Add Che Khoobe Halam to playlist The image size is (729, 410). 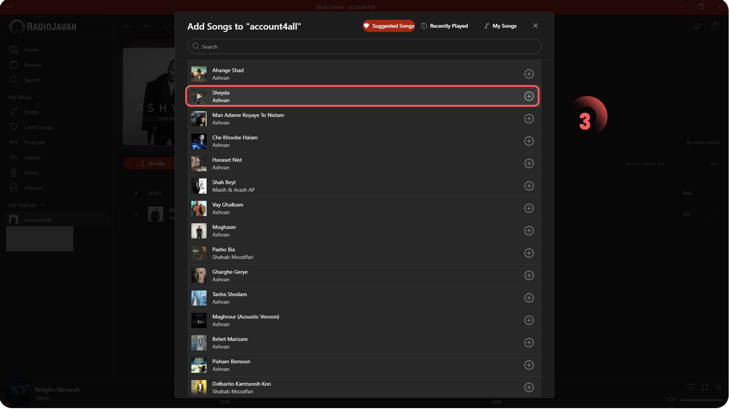529,141
